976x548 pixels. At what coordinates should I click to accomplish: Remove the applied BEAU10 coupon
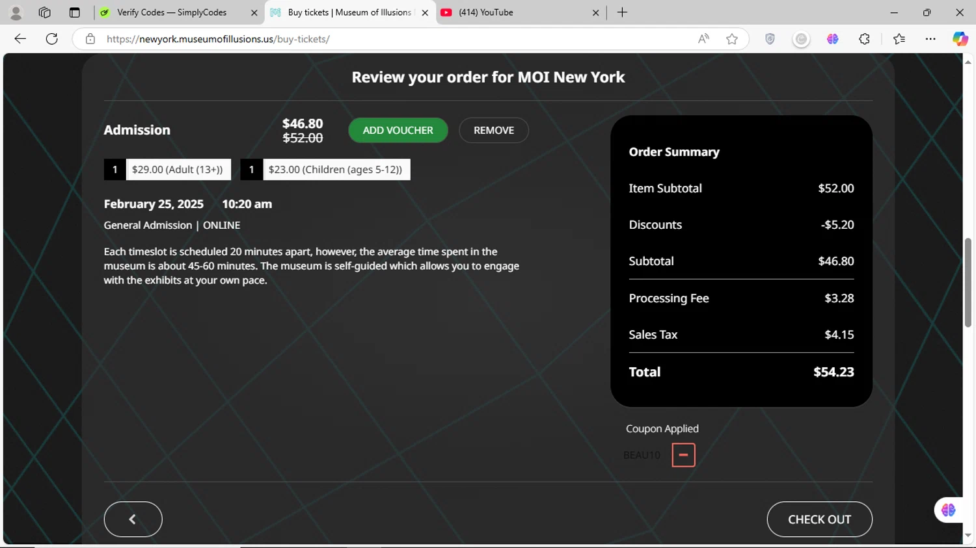tap(683, 455)
